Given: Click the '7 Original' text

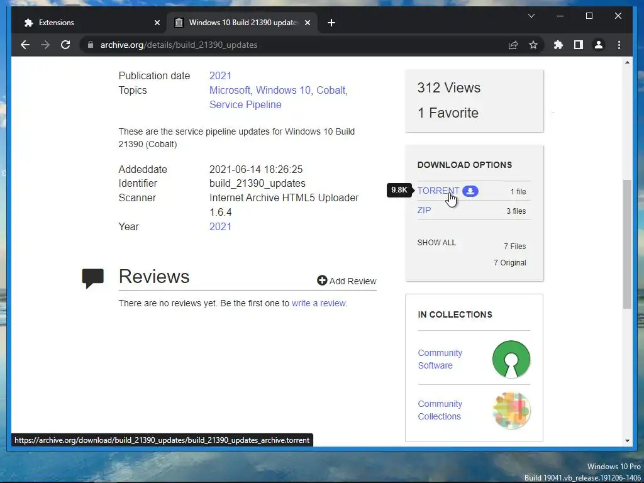Looking at the screenshot, I should coord(509,263).
